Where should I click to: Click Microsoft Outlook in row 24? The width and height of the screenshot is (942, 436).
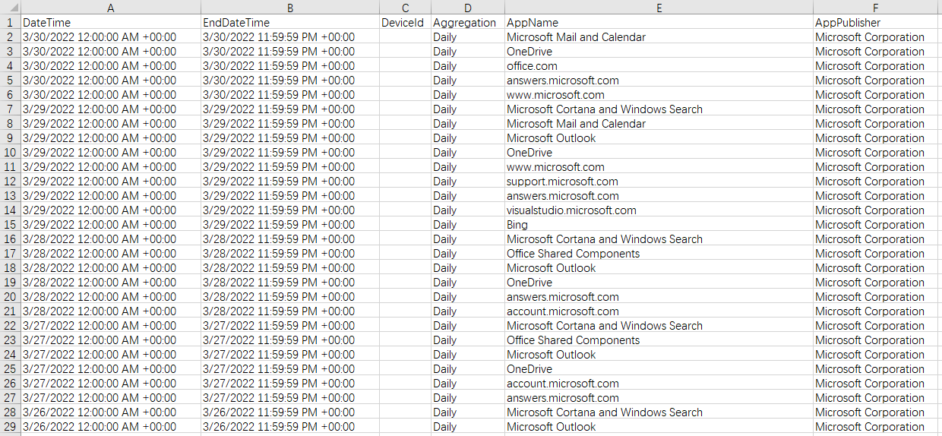click(x=659, y=355)
